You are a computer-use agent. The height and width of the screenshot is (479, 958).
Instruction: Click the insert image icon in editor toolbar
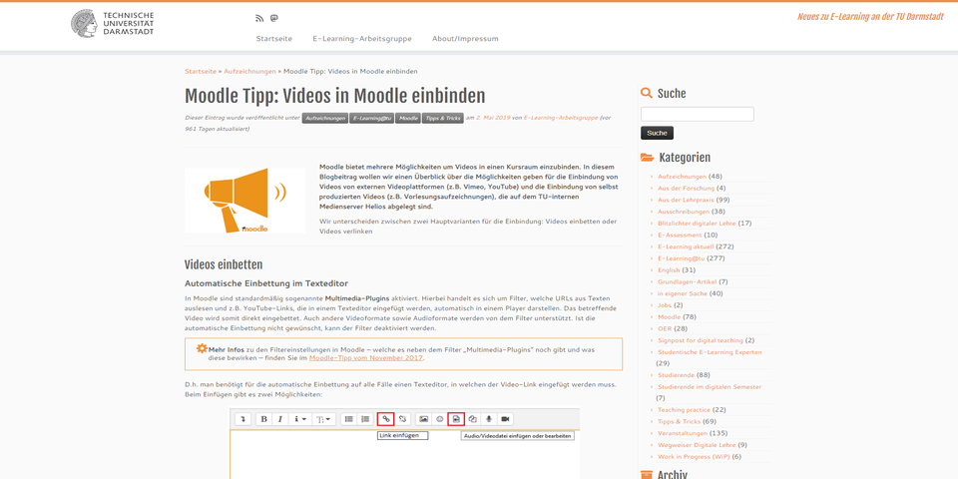(423, 419)
